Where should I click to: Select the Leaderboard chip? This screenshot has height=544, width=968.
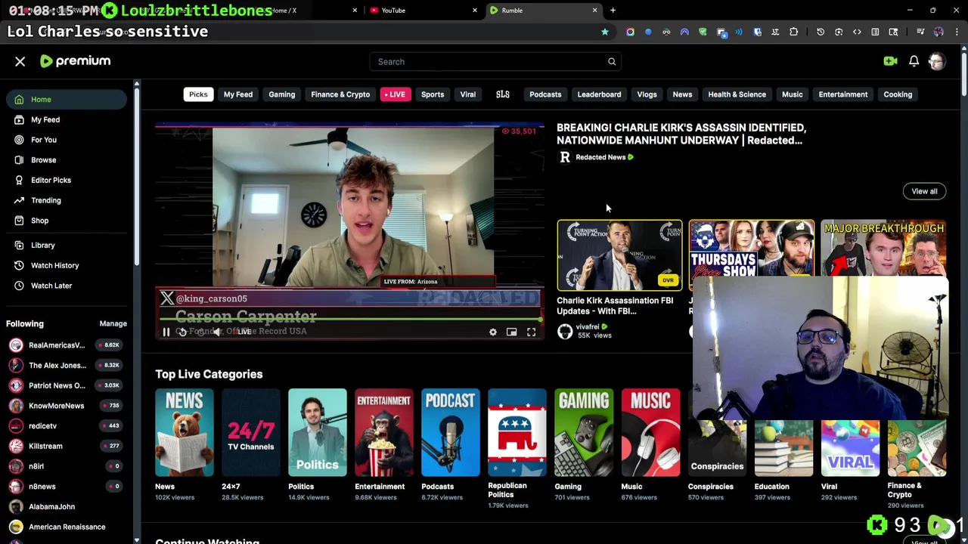599,94
